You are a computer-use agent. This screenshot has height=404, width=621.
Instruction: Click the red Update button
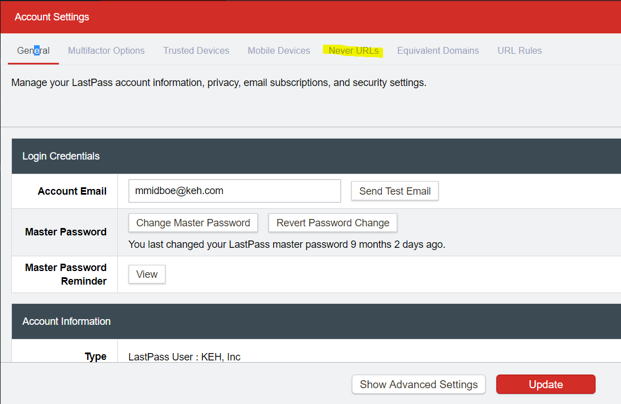tap(546, 384)
